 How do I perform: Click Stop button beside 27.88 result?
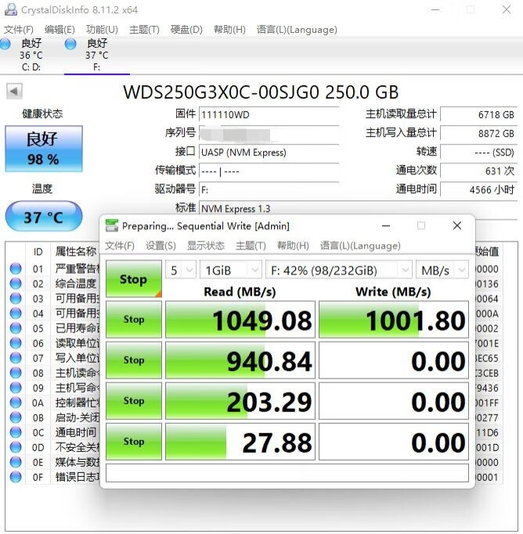click(134, 442)
